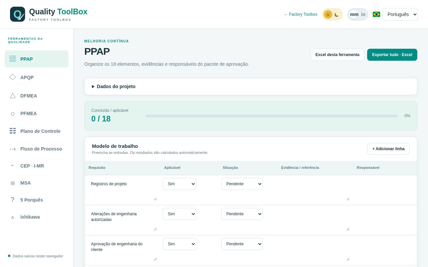Click the DFMEA triangle icon
The height and width of the screenshot is (267, 428).
[13, 95]
